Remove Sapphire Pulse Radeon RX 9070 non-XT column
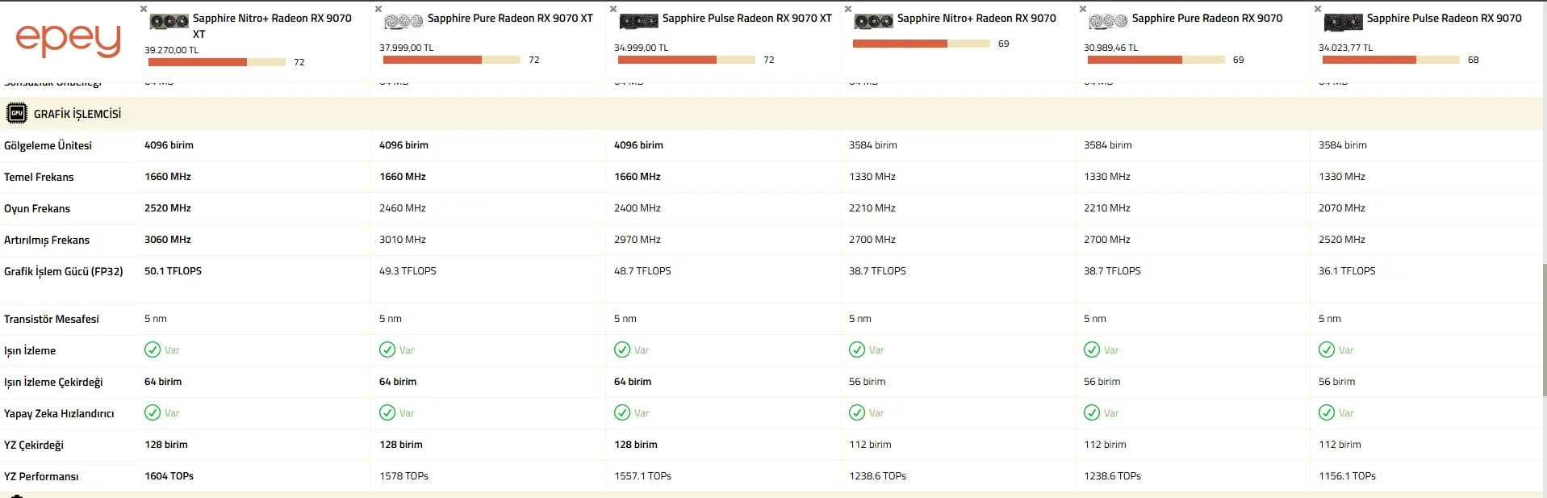1547x498 pixels. (x=1318, y=9)
